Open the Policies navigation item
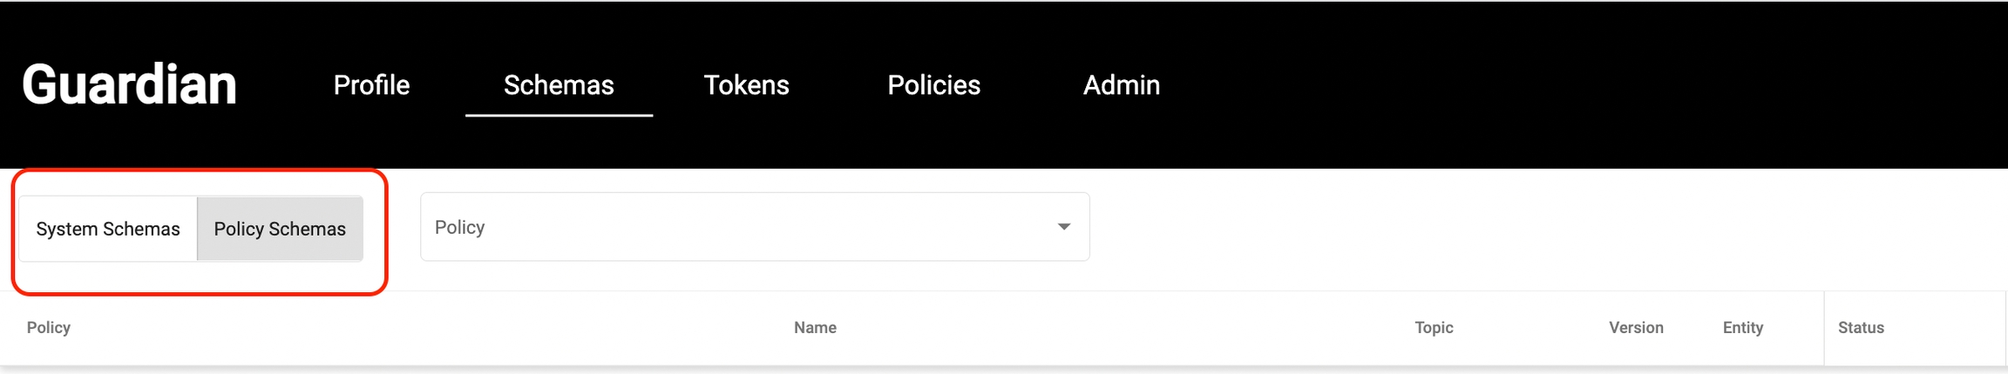2008x374 pixels. [933, 85]
